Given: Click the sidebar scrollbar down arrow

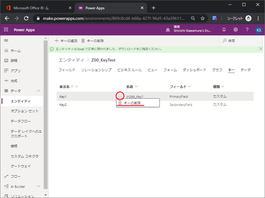Looking at the screenshot, I should (x=45, y=195).
